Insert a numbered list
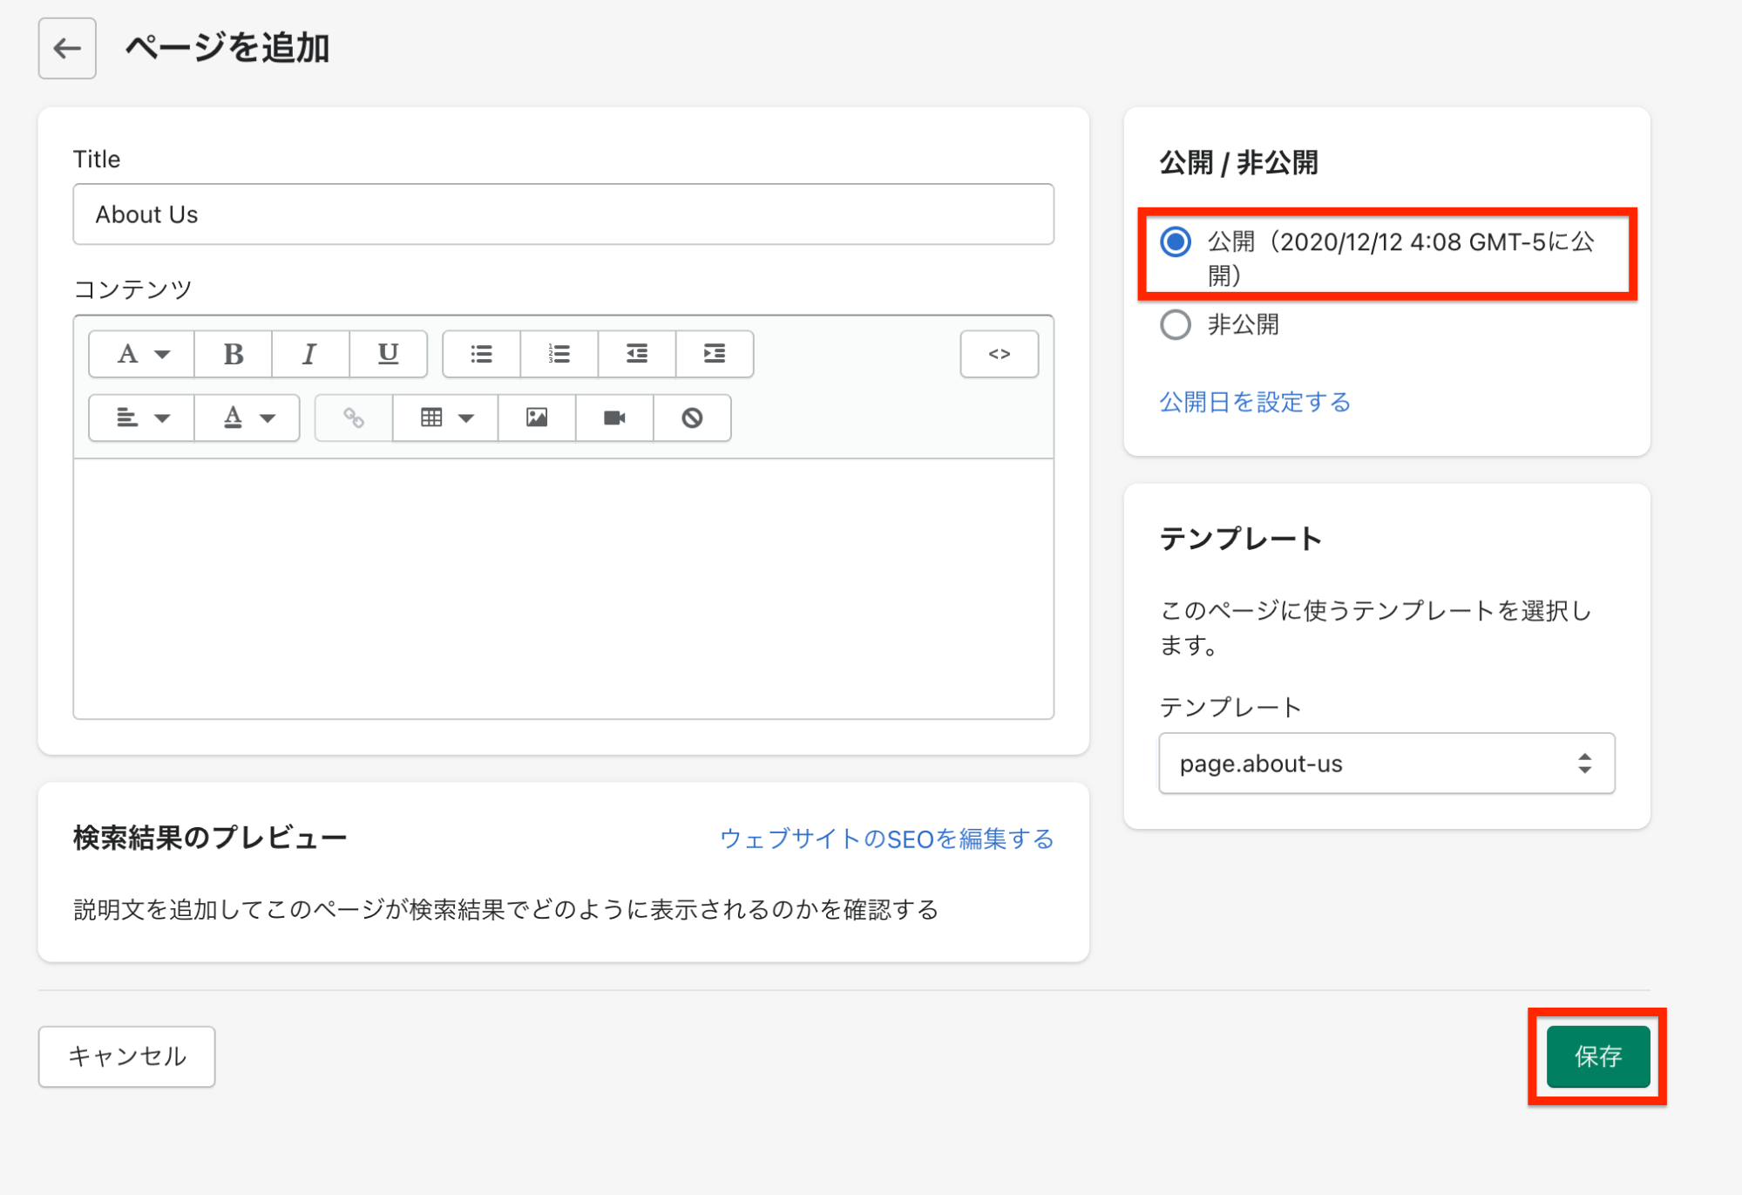This screenshot has width=1742, height=1195. click(x=559, y=354)
